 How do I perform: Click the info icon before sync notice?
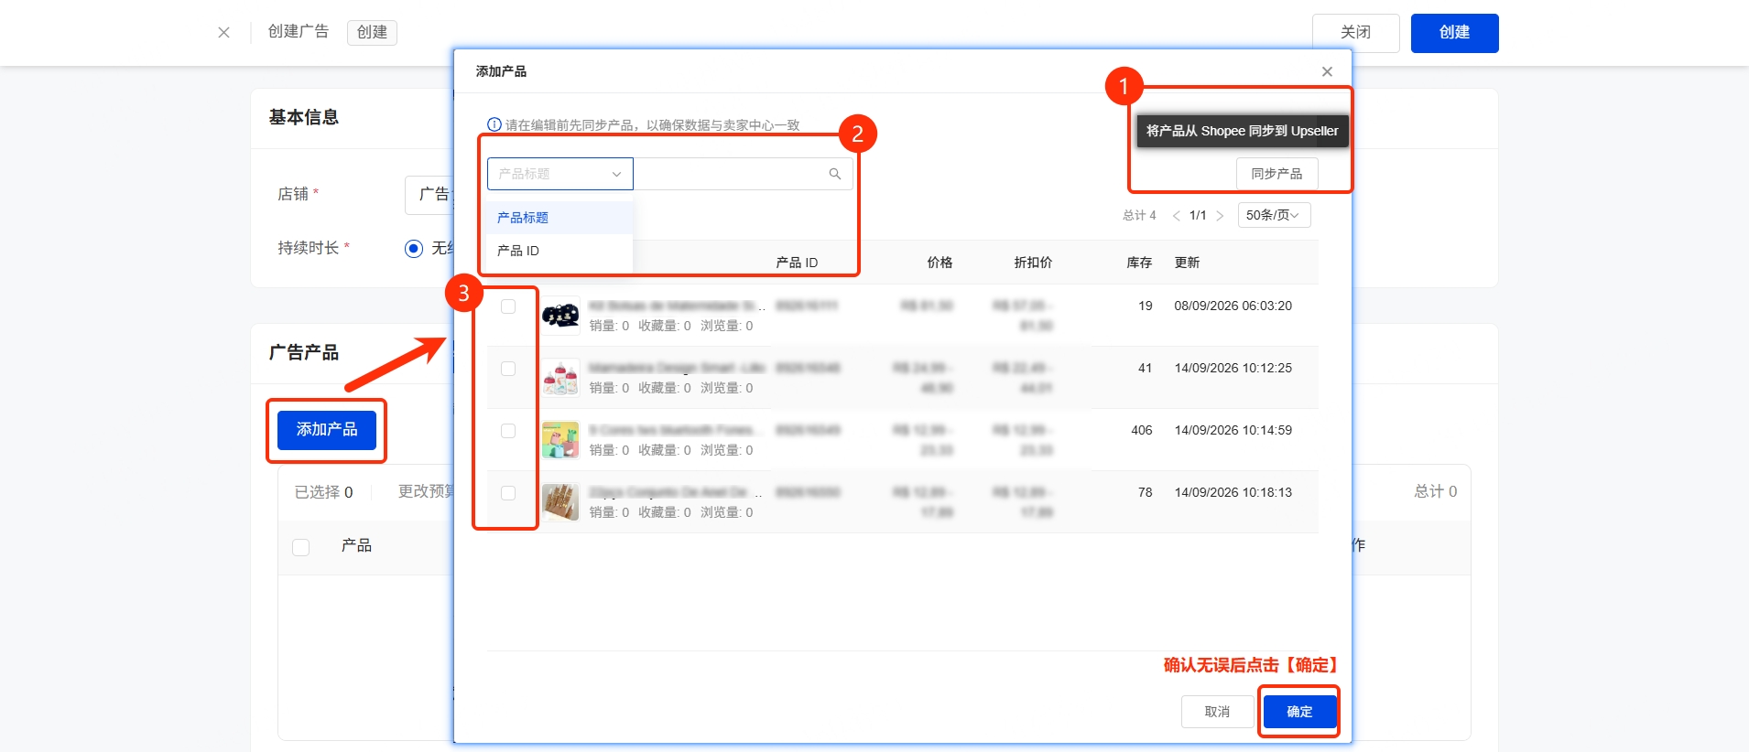(494, 124)
